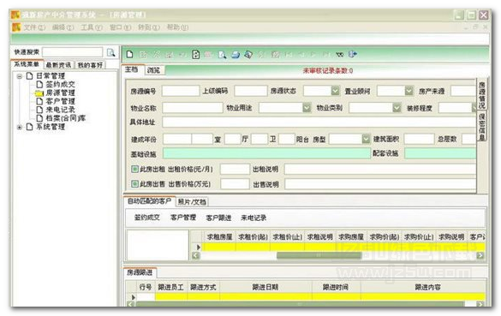Switch to the 我的喜好 tab

(x=90, y=65)
